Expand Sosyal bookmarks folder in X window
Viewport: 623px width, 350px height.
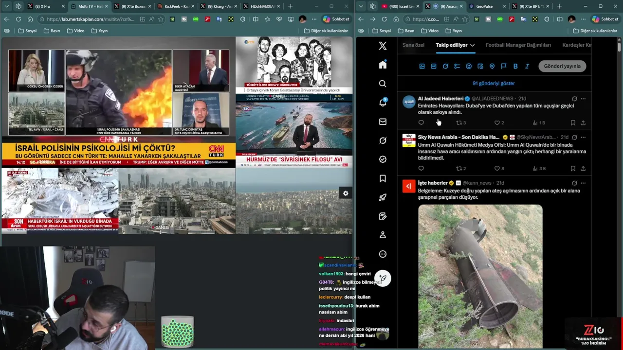click(381, 31)
